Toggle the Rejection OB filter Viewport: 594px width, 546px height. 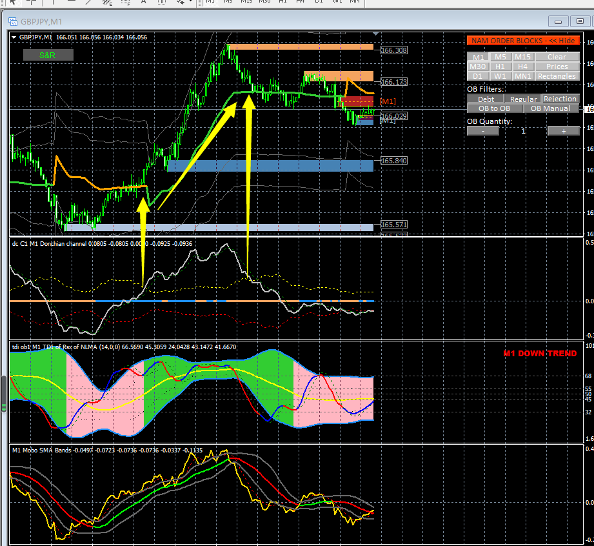(x=560, y=99)
